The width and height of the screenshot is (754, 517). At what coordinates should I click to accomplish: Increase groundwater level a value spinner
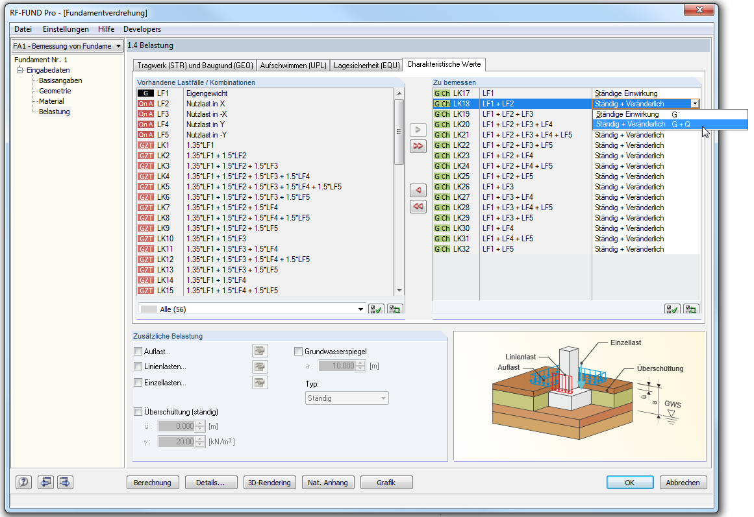point(360,363)
